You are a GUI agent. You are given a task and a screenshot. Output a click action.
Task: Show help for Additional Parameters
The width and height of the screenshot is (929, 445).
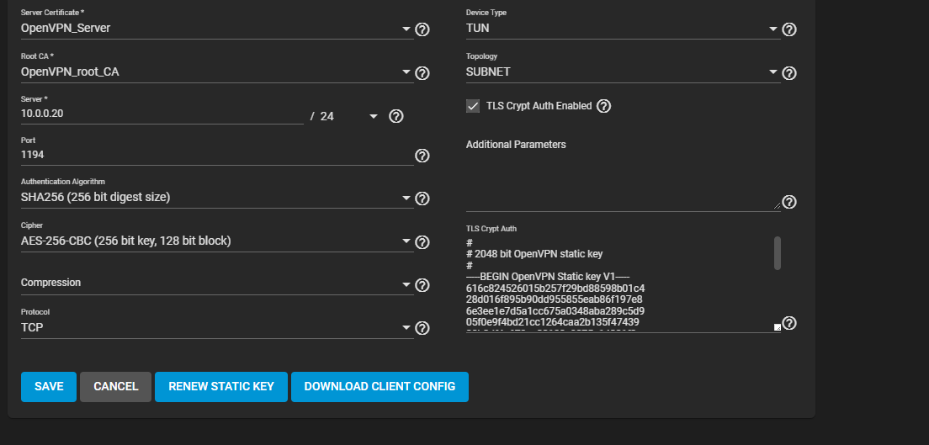(789, 202)
